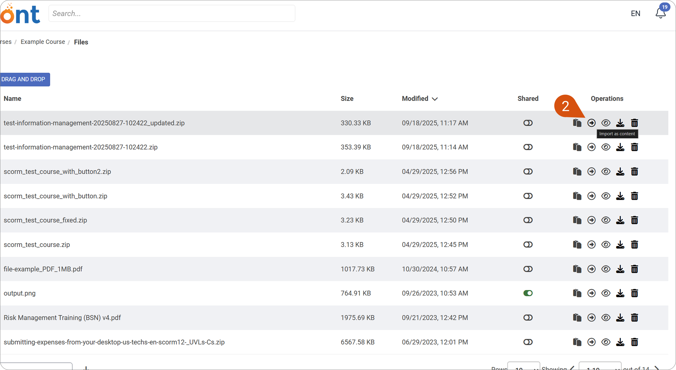Import scorm_test_course_fixed.zip as content
The width and height of the screenshot is (676, 370).
coord(591,220)
